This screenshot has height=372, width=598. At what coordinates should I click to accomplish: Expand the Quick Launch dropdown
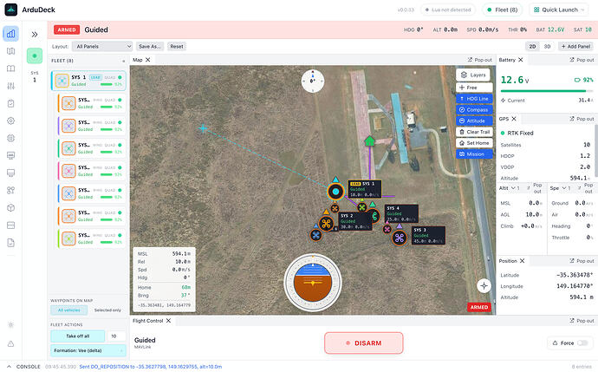click(x=559, y=10)
